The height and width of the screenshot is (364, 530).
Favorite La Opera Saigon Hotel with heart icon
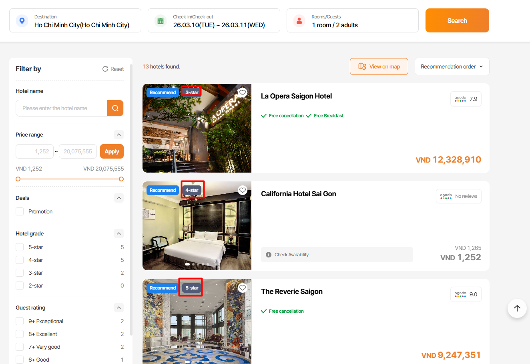coord(243,93)
